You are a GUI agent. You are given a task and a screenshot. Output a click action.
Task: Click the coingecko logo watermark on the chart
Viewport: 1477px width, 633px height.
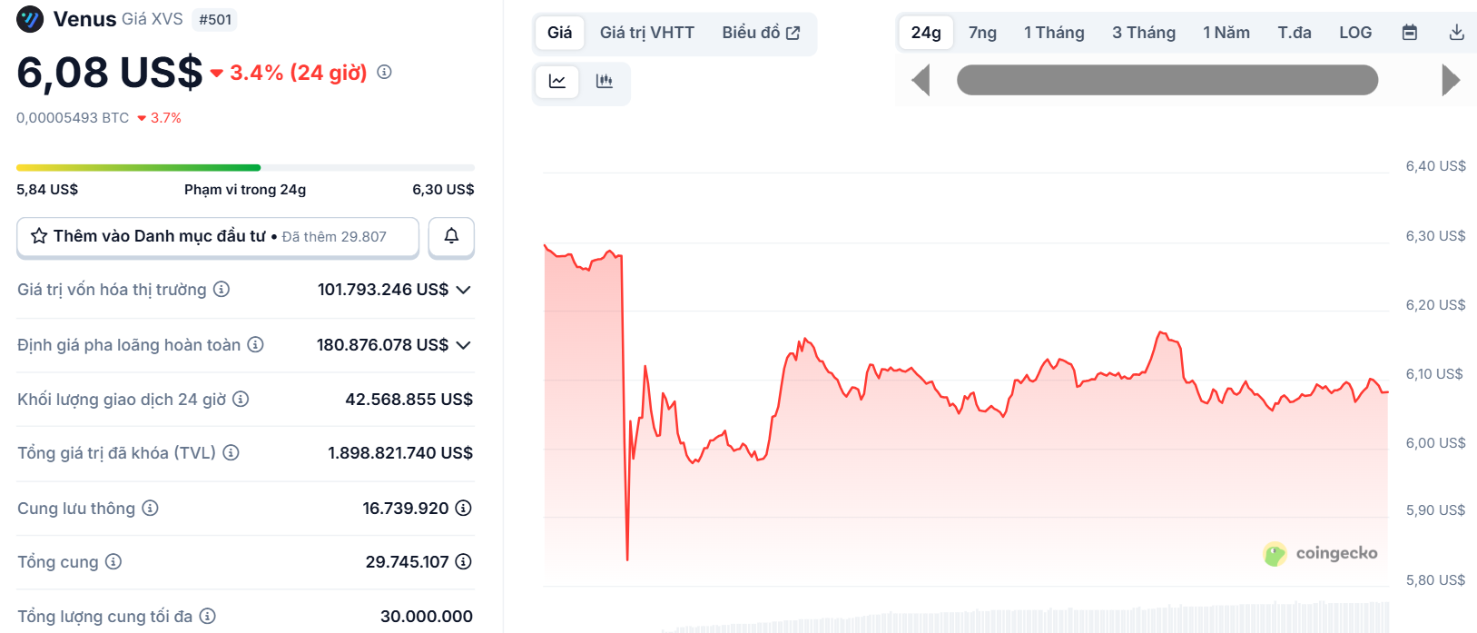coord(1321,553)
